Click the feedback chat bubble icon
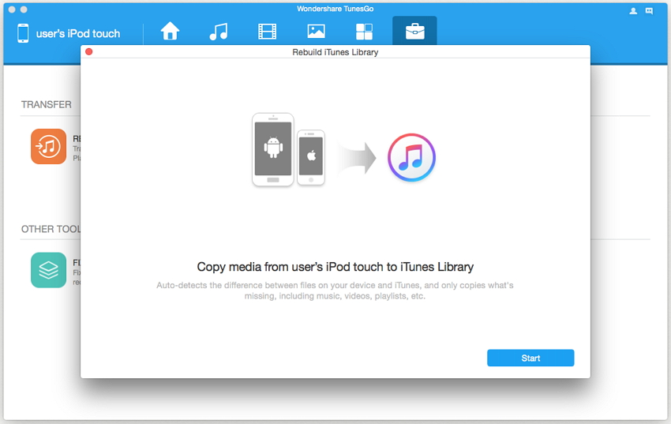The image size is (671, 424). point(649,11)
